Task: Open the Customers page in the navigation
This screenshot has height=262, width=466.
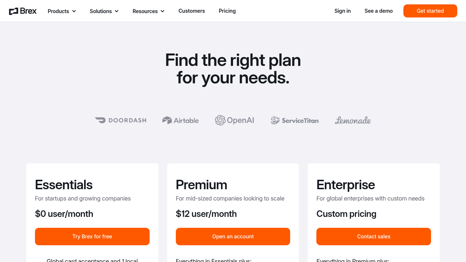Action: point(191,11)
